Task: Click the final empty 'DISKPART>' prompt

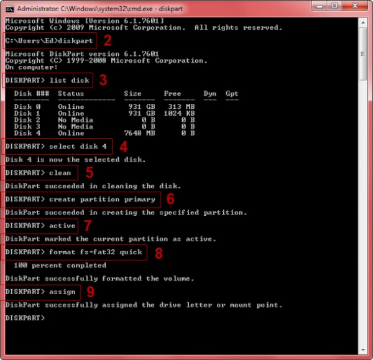Action: click(x=25, y=318)
